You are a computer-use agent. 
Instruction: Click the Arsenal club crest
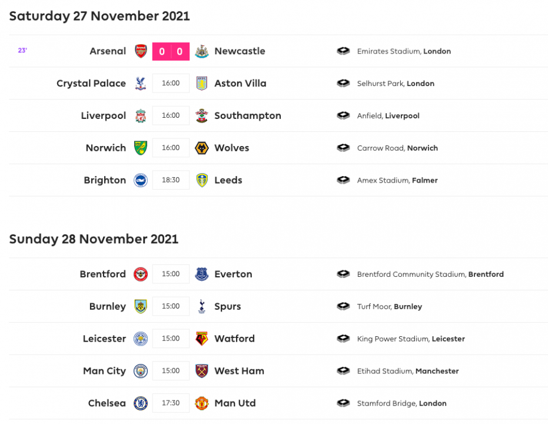(x=141, y=51)
